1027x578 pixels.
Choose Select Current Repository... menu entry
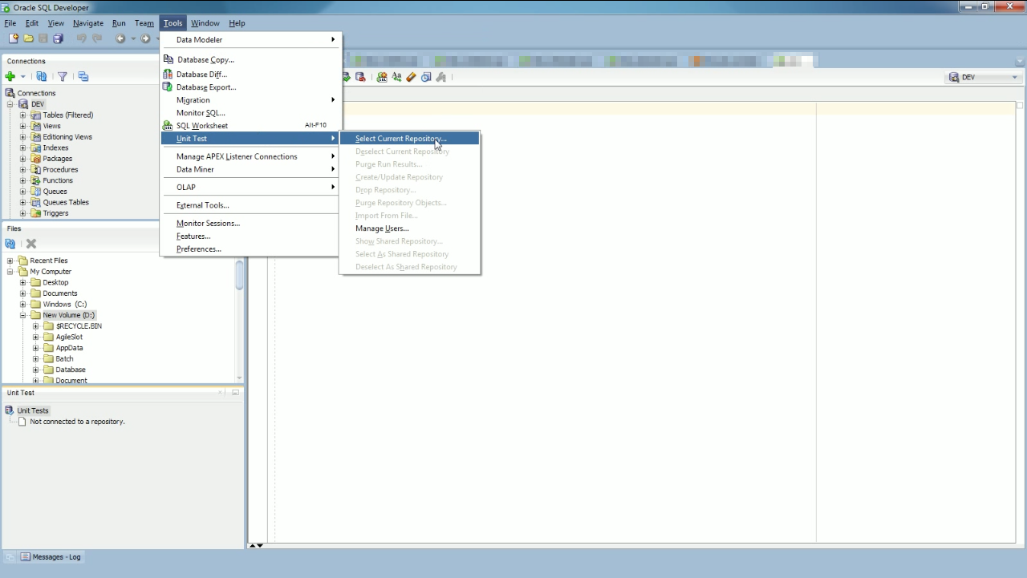pos(409,139)
